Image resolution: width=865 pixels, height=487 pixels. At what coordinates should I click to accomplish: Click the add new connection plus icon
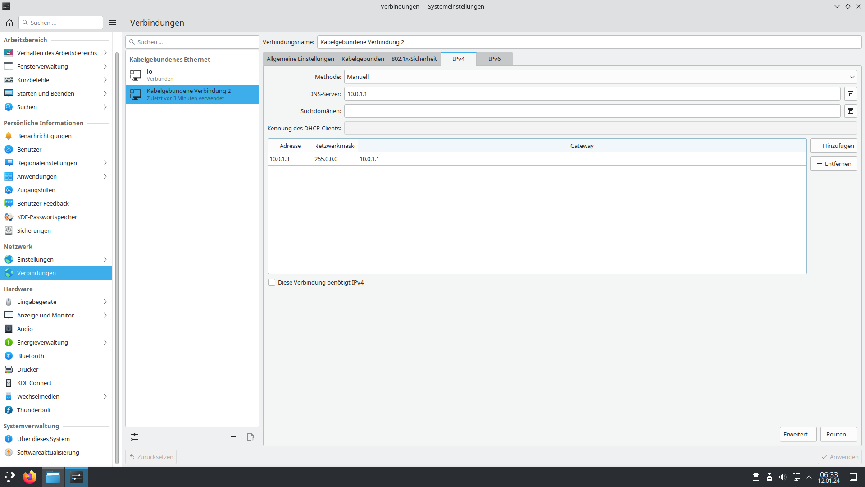point(216,437)
